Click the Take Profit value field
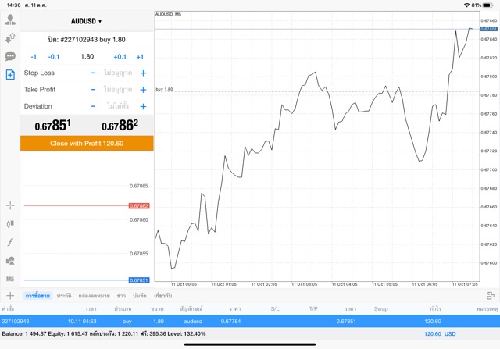 tap(118, 90)
